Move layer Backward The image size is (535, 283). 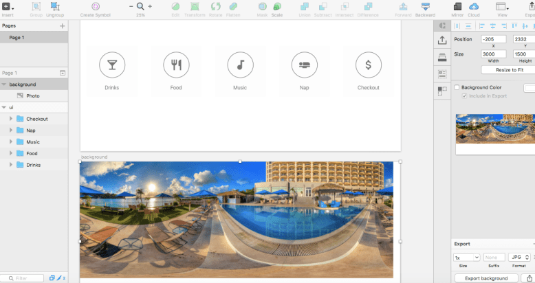coord(425,6)
